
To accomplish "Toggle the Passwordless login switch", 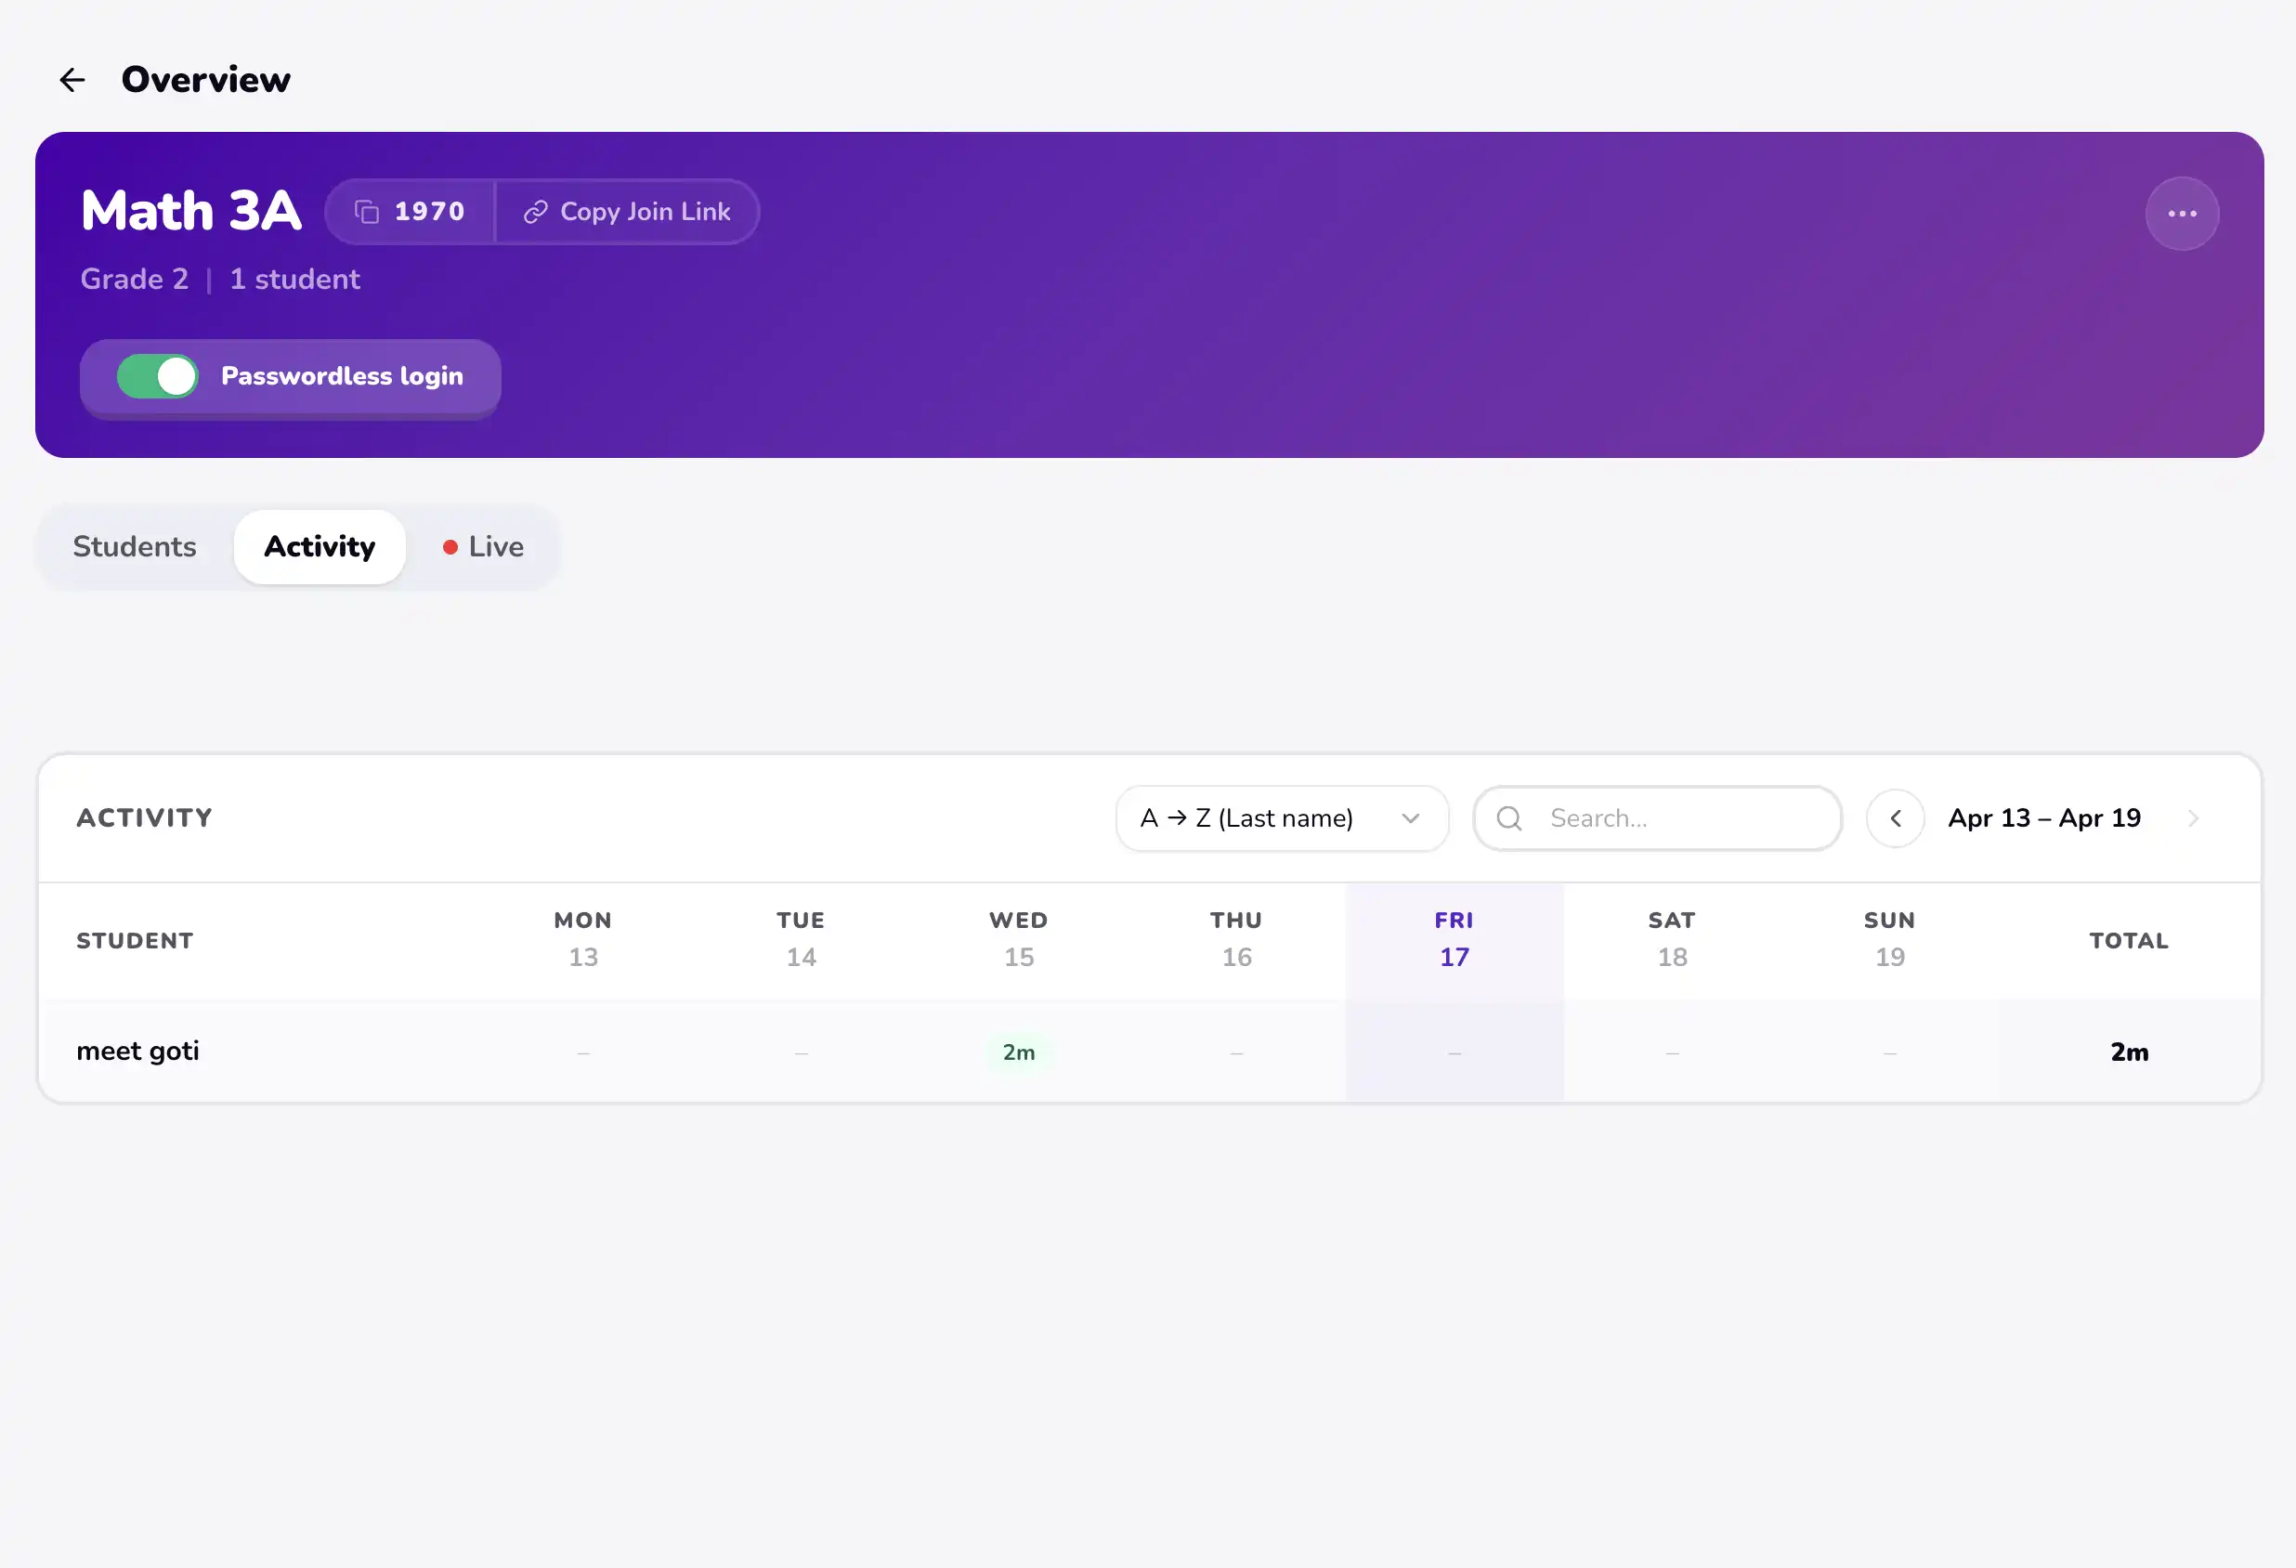I will pos(158,376).
